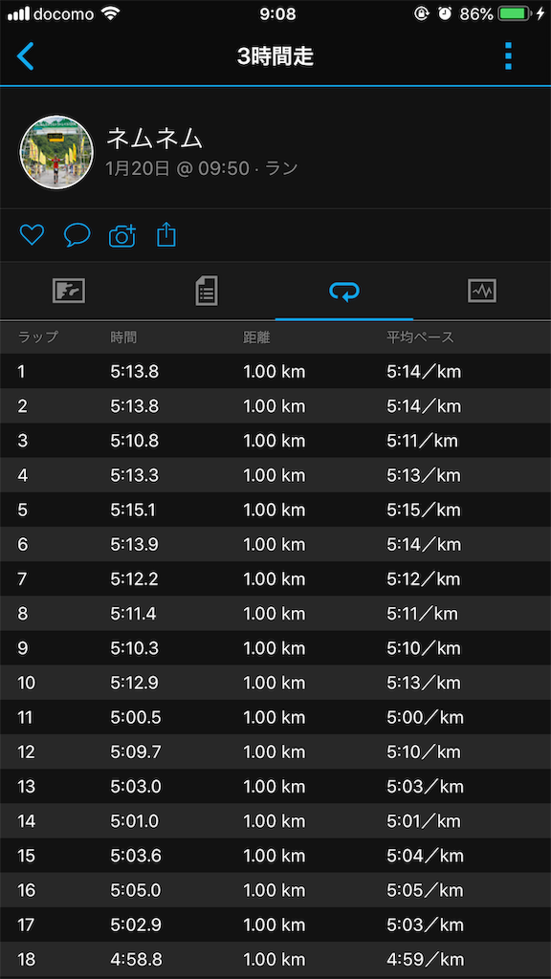Switch to the stats details tab

click(x=207, y=291)
